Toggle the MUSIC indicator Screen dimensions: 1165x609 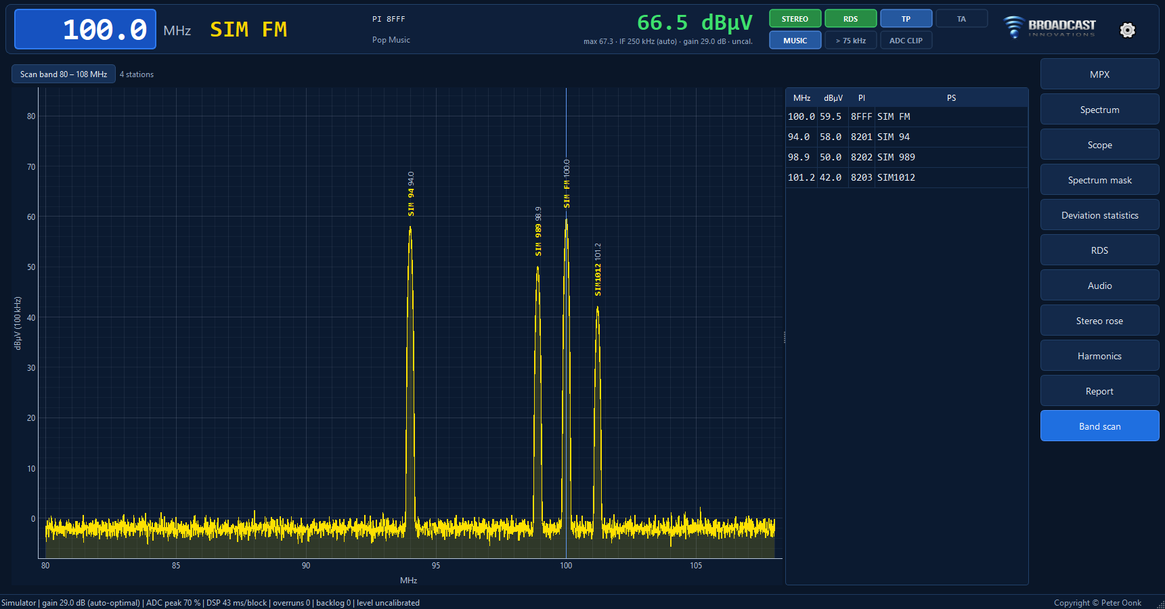tap(795, 41)
